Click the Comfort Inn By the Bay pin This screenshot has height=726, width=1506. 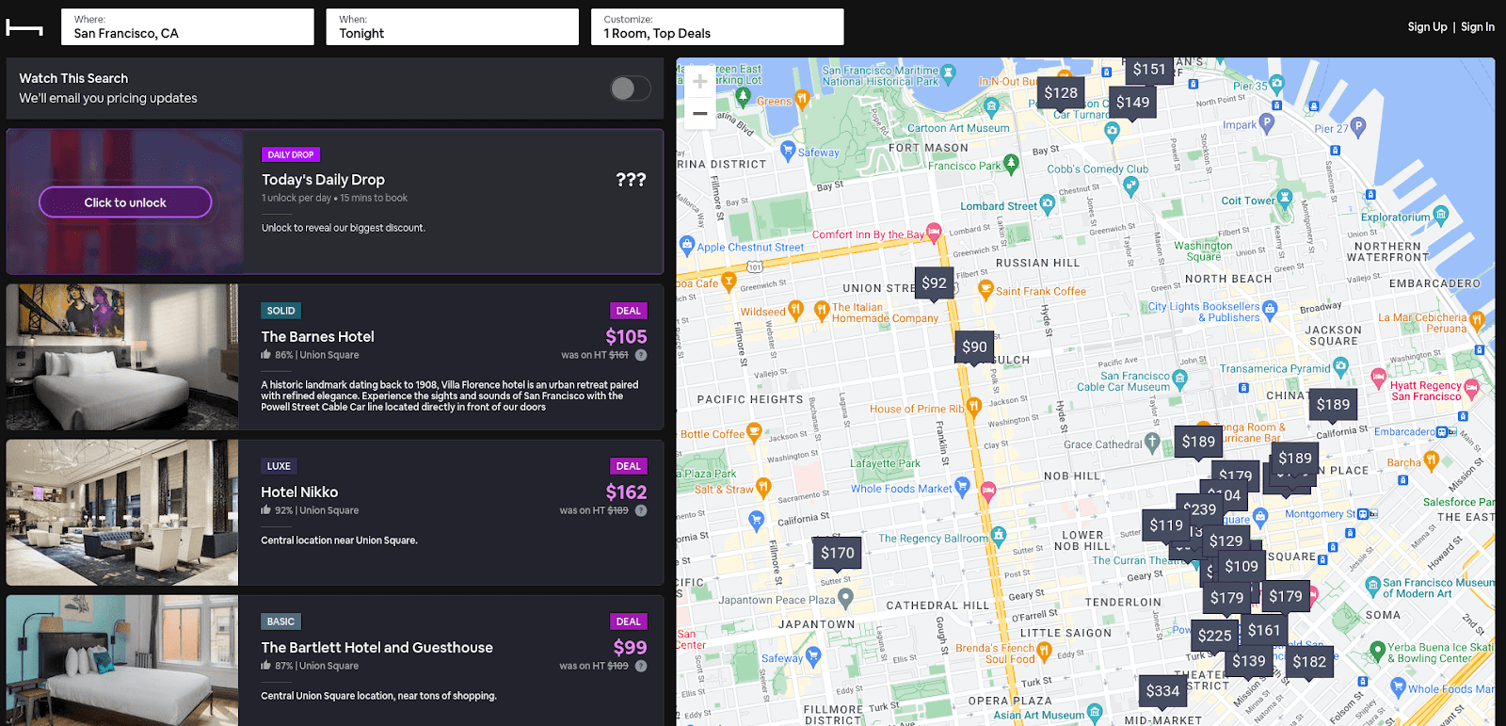click(x=934, y=232)
